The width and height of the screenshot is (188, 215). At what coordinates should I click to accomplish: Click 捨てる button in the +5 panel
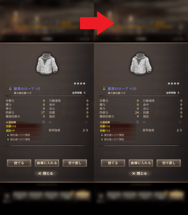[19, 163]
